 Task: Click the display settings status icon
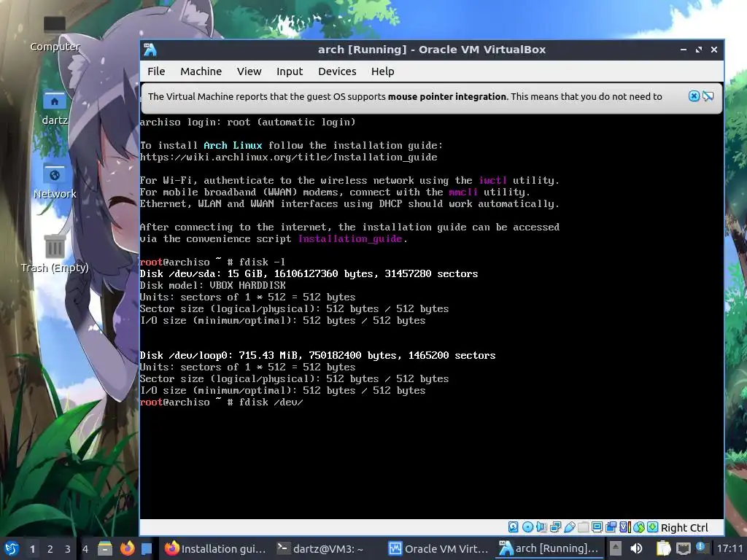(597, 526)
